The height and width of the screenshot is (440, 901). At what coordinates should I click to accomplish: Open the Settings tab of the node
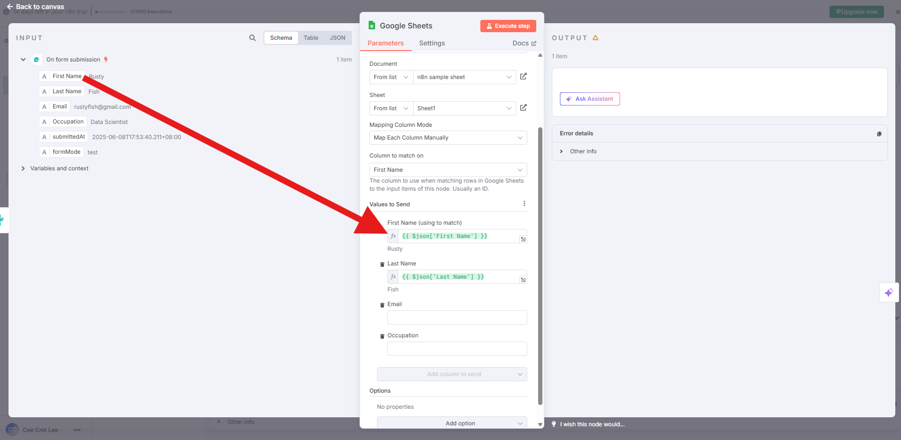(x=432, y=43)
